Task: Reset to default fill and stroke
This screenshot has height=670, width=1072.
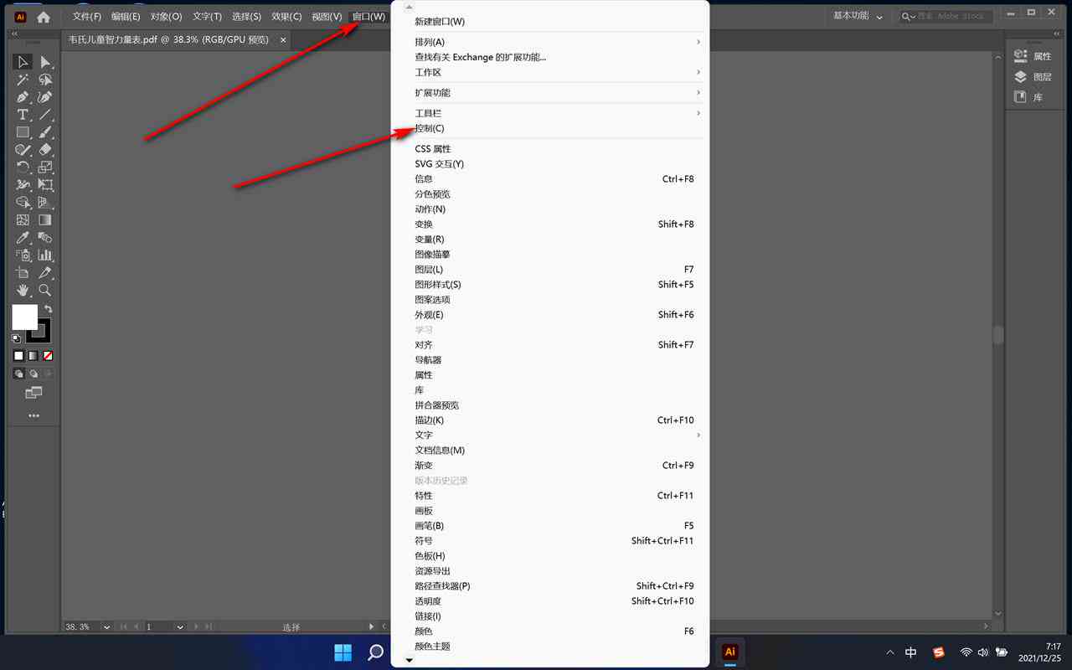Action: point(16,339)
